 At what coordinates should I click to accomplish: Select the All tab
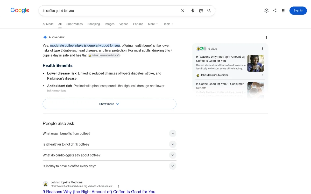pyautogui.click(x=60, y=24)
